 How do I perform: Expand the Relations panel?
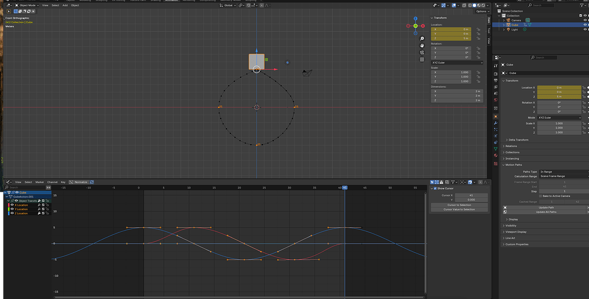coord(510,146)
